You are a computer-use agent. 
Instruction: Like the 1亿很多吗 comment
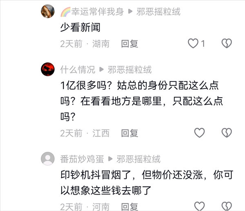(199, 133)
